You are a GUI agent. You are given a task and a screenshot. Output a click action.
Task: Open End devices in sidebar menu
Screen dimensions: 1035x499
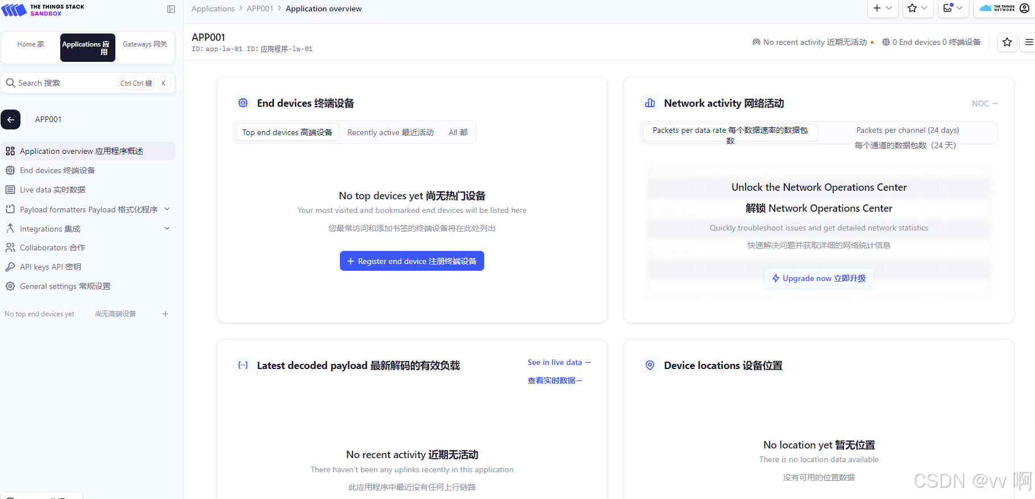88,170
